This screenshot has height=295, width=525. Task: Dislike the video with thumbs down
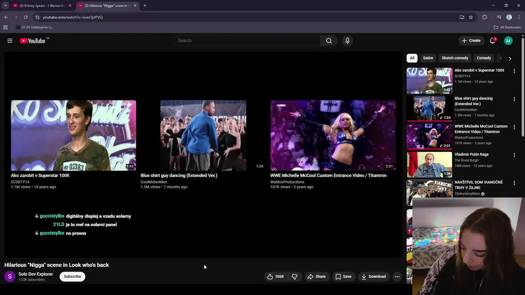294,277
